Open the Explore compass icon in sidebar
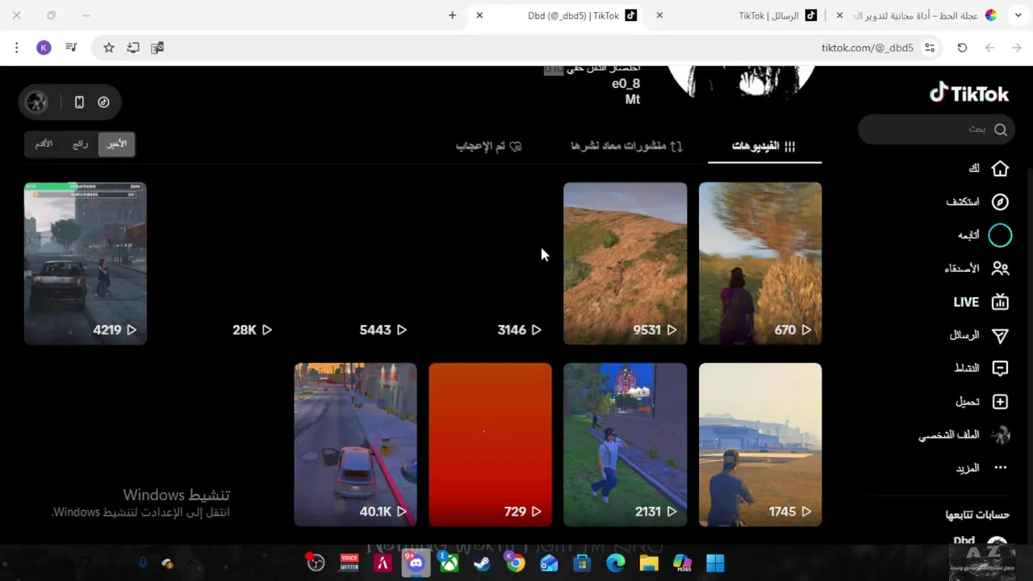The image size is (1033, 581). (x=1000, y=202)
